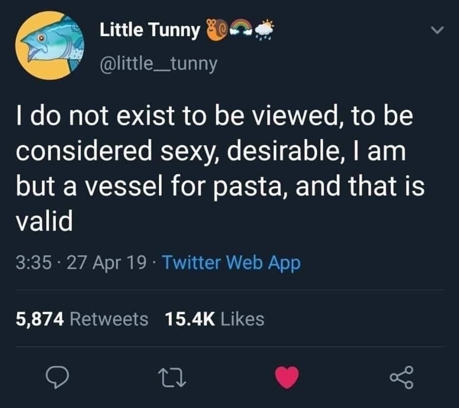Reply to Little Tunny's tweet
Screen dimensions: 459x408
pyautogui.click(x=57, y=377)
